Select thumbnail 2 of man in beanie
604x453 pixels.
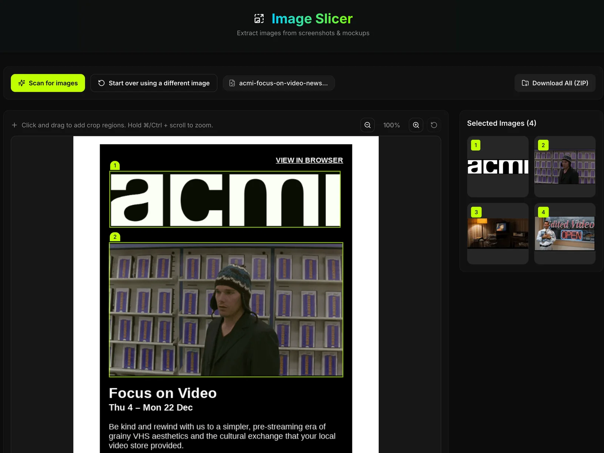[x=565, y=166]
